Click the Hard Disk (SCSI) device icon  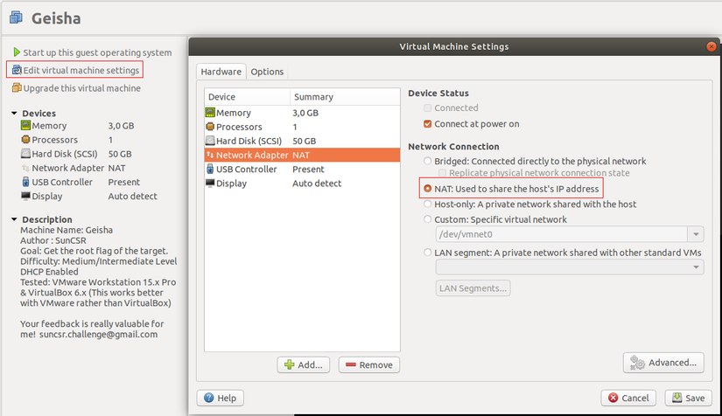click(x=210, y=141)
